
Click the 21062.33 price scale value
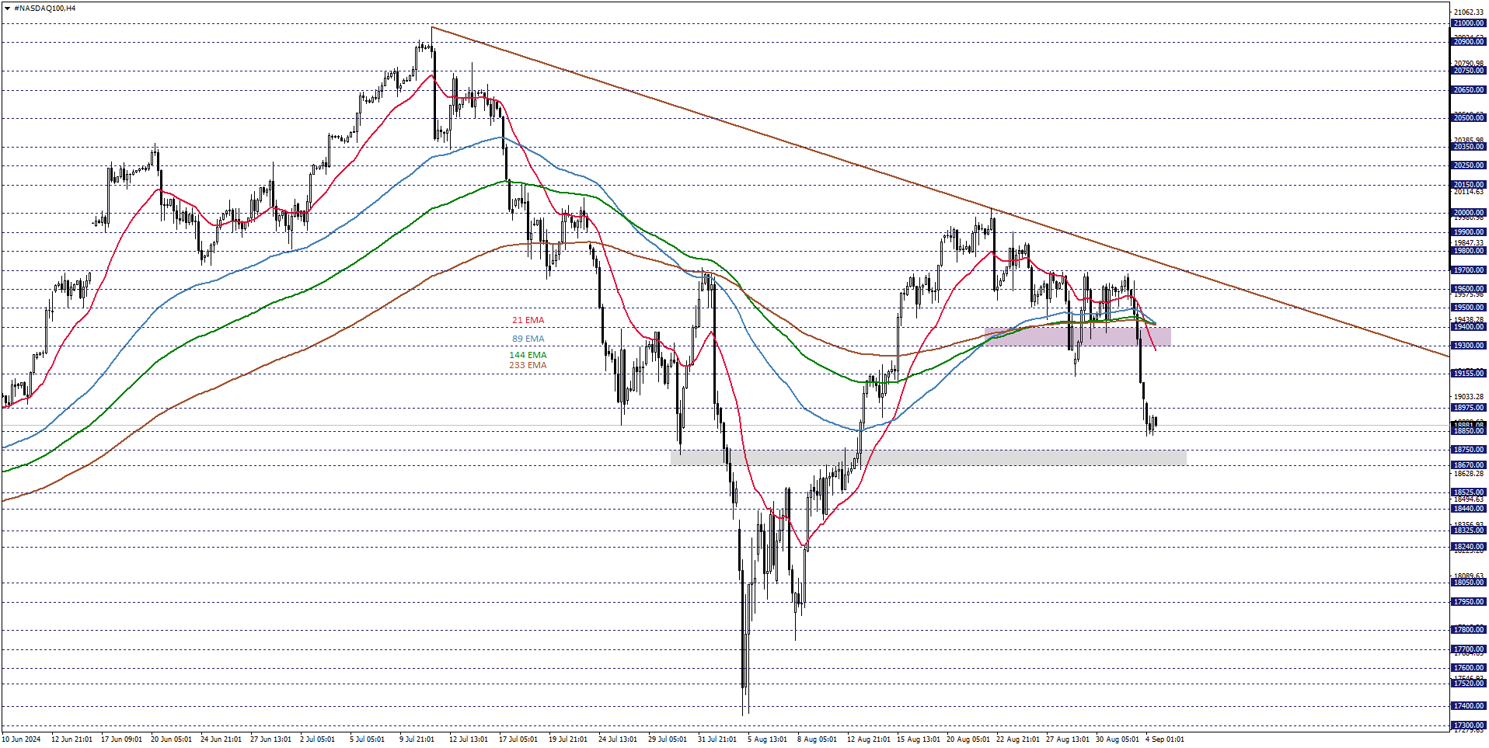[x=1469, y=12]
